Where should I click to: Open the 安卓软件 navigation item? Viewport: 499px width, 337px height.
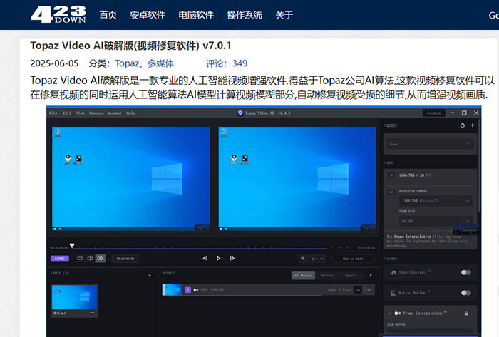tap(148, 15)
